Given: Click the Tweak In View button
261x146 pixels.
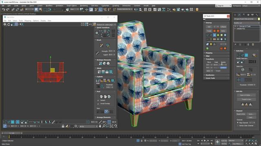Looking at the screenshot, I should [x=246, y=99].
